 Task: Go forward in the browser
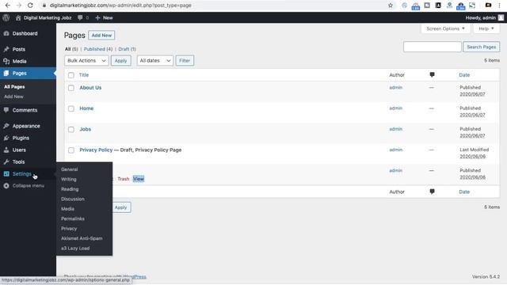[x=19, y=6]
